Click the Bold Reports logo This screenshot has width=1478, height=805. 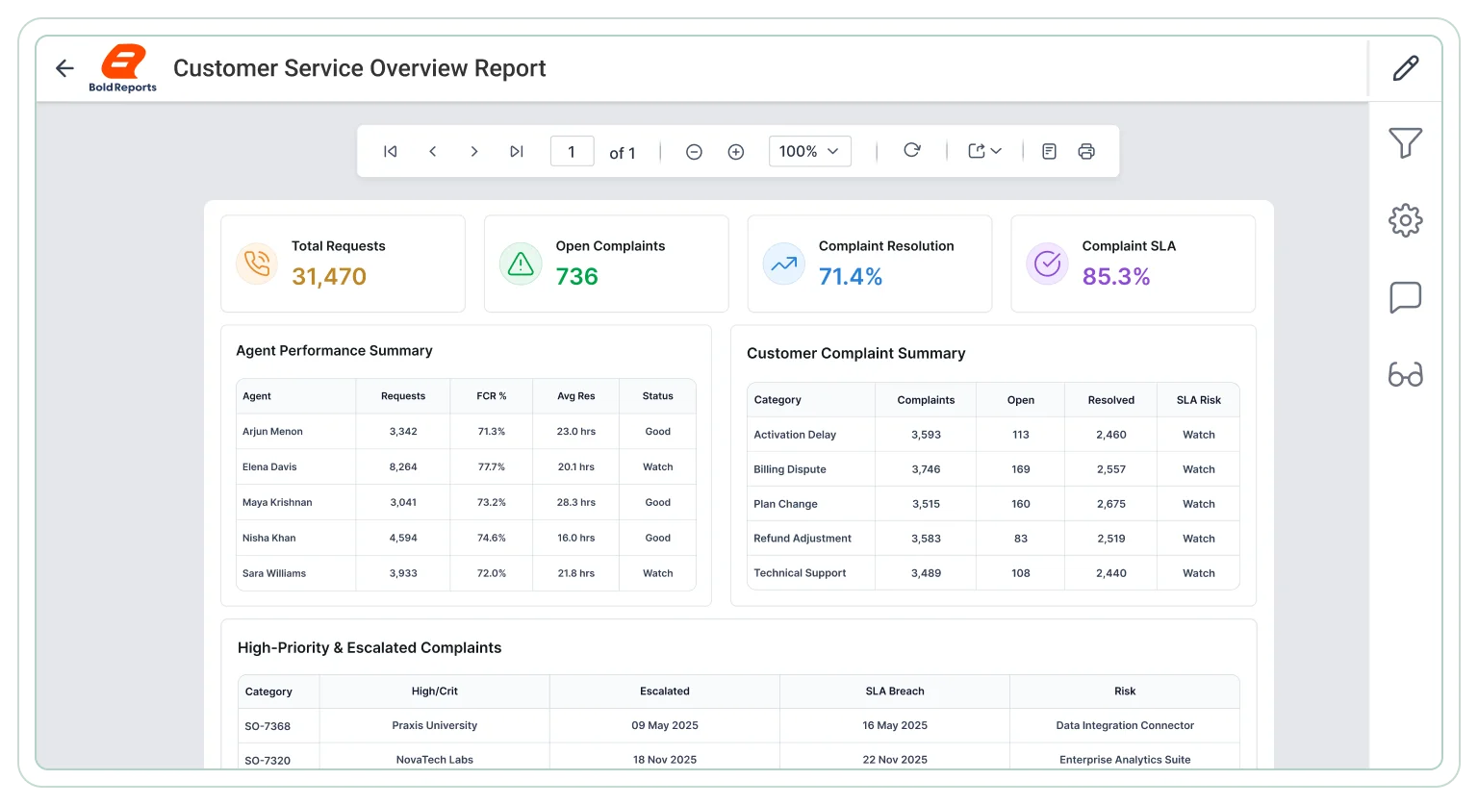(123, 68)
